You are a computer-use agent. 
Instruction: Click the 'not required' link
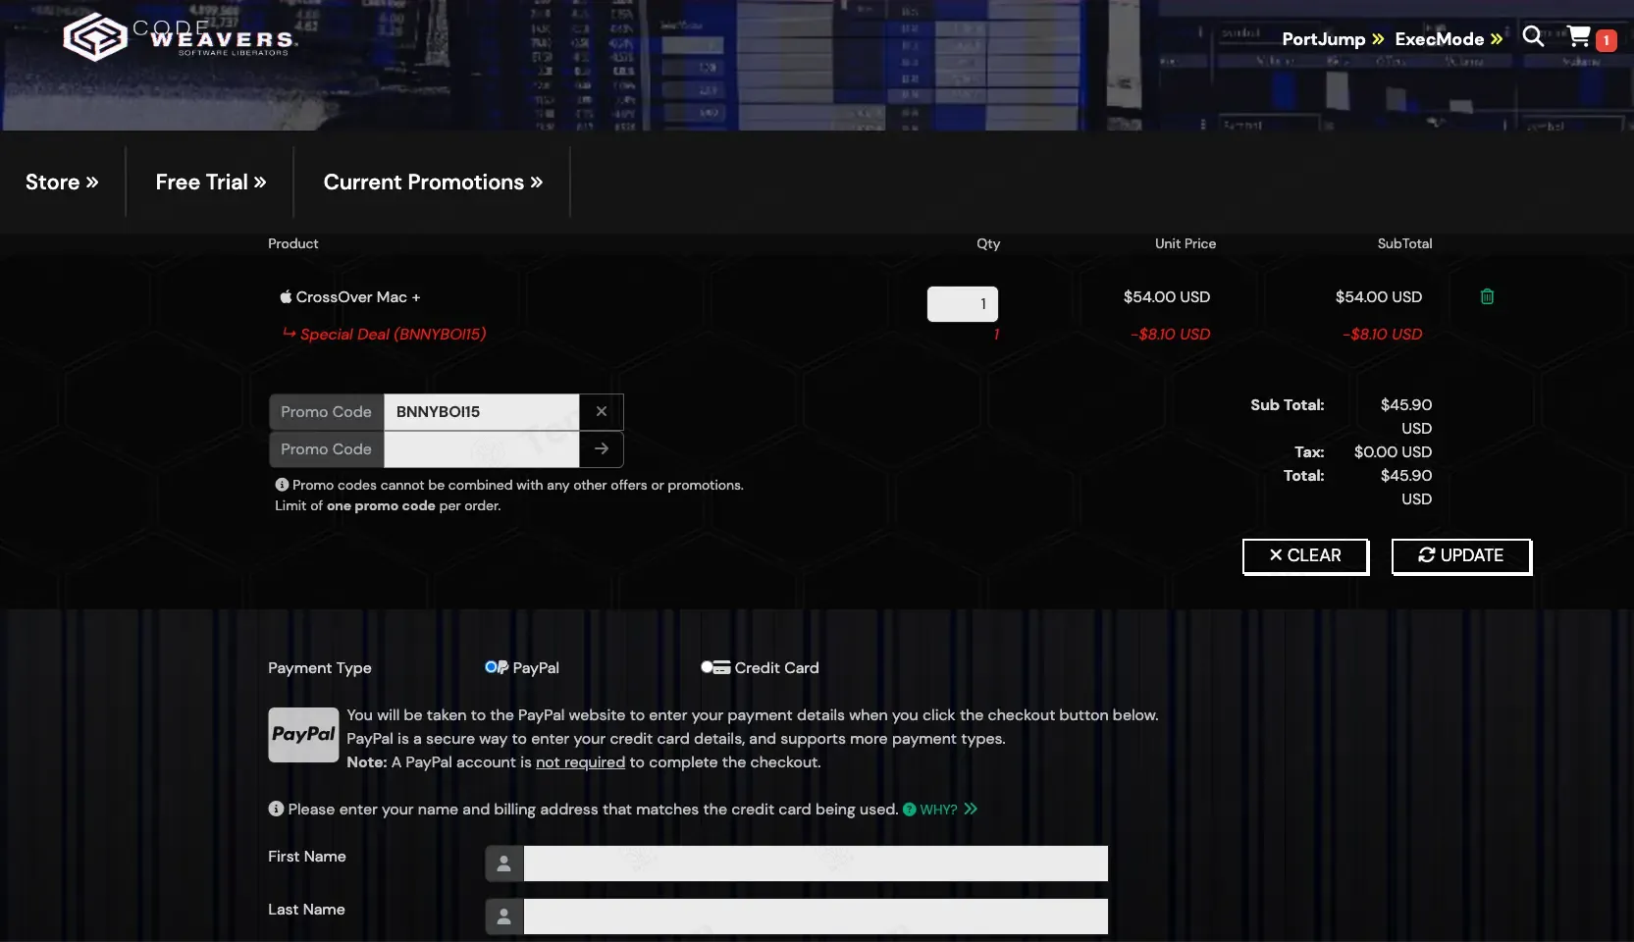(580, 762)
